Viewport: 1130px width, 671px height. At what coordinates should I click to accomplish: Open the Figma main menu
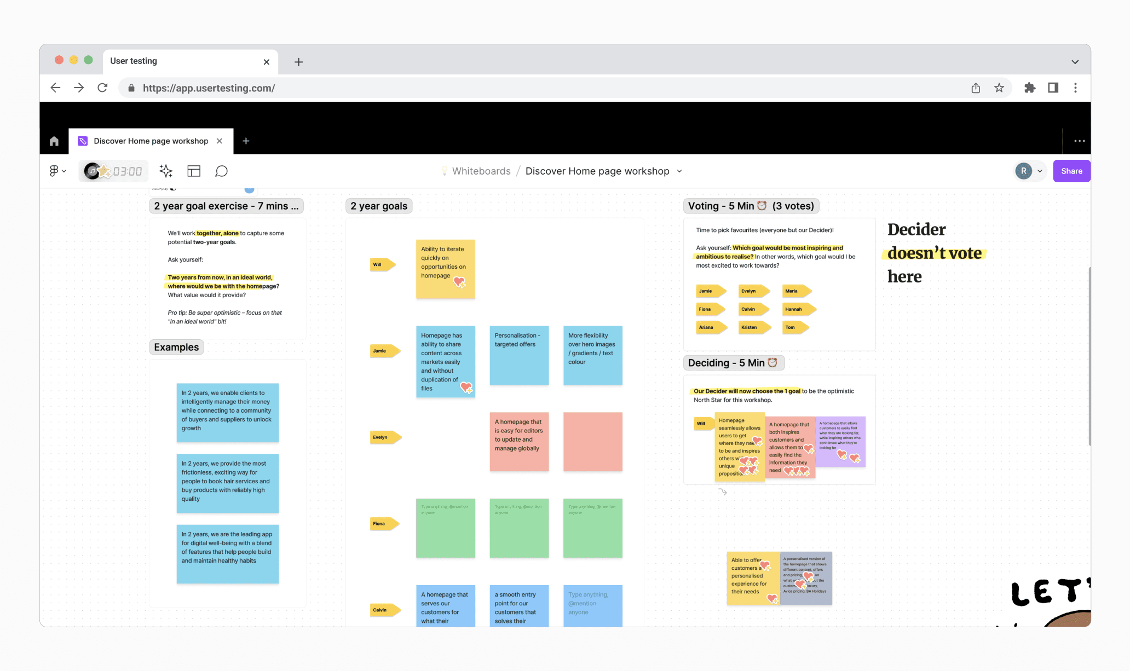57,171
